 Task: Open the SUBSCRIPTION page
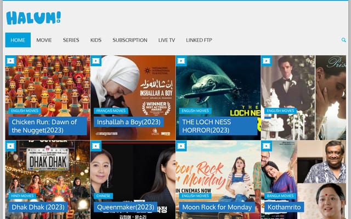pos(130,40)
